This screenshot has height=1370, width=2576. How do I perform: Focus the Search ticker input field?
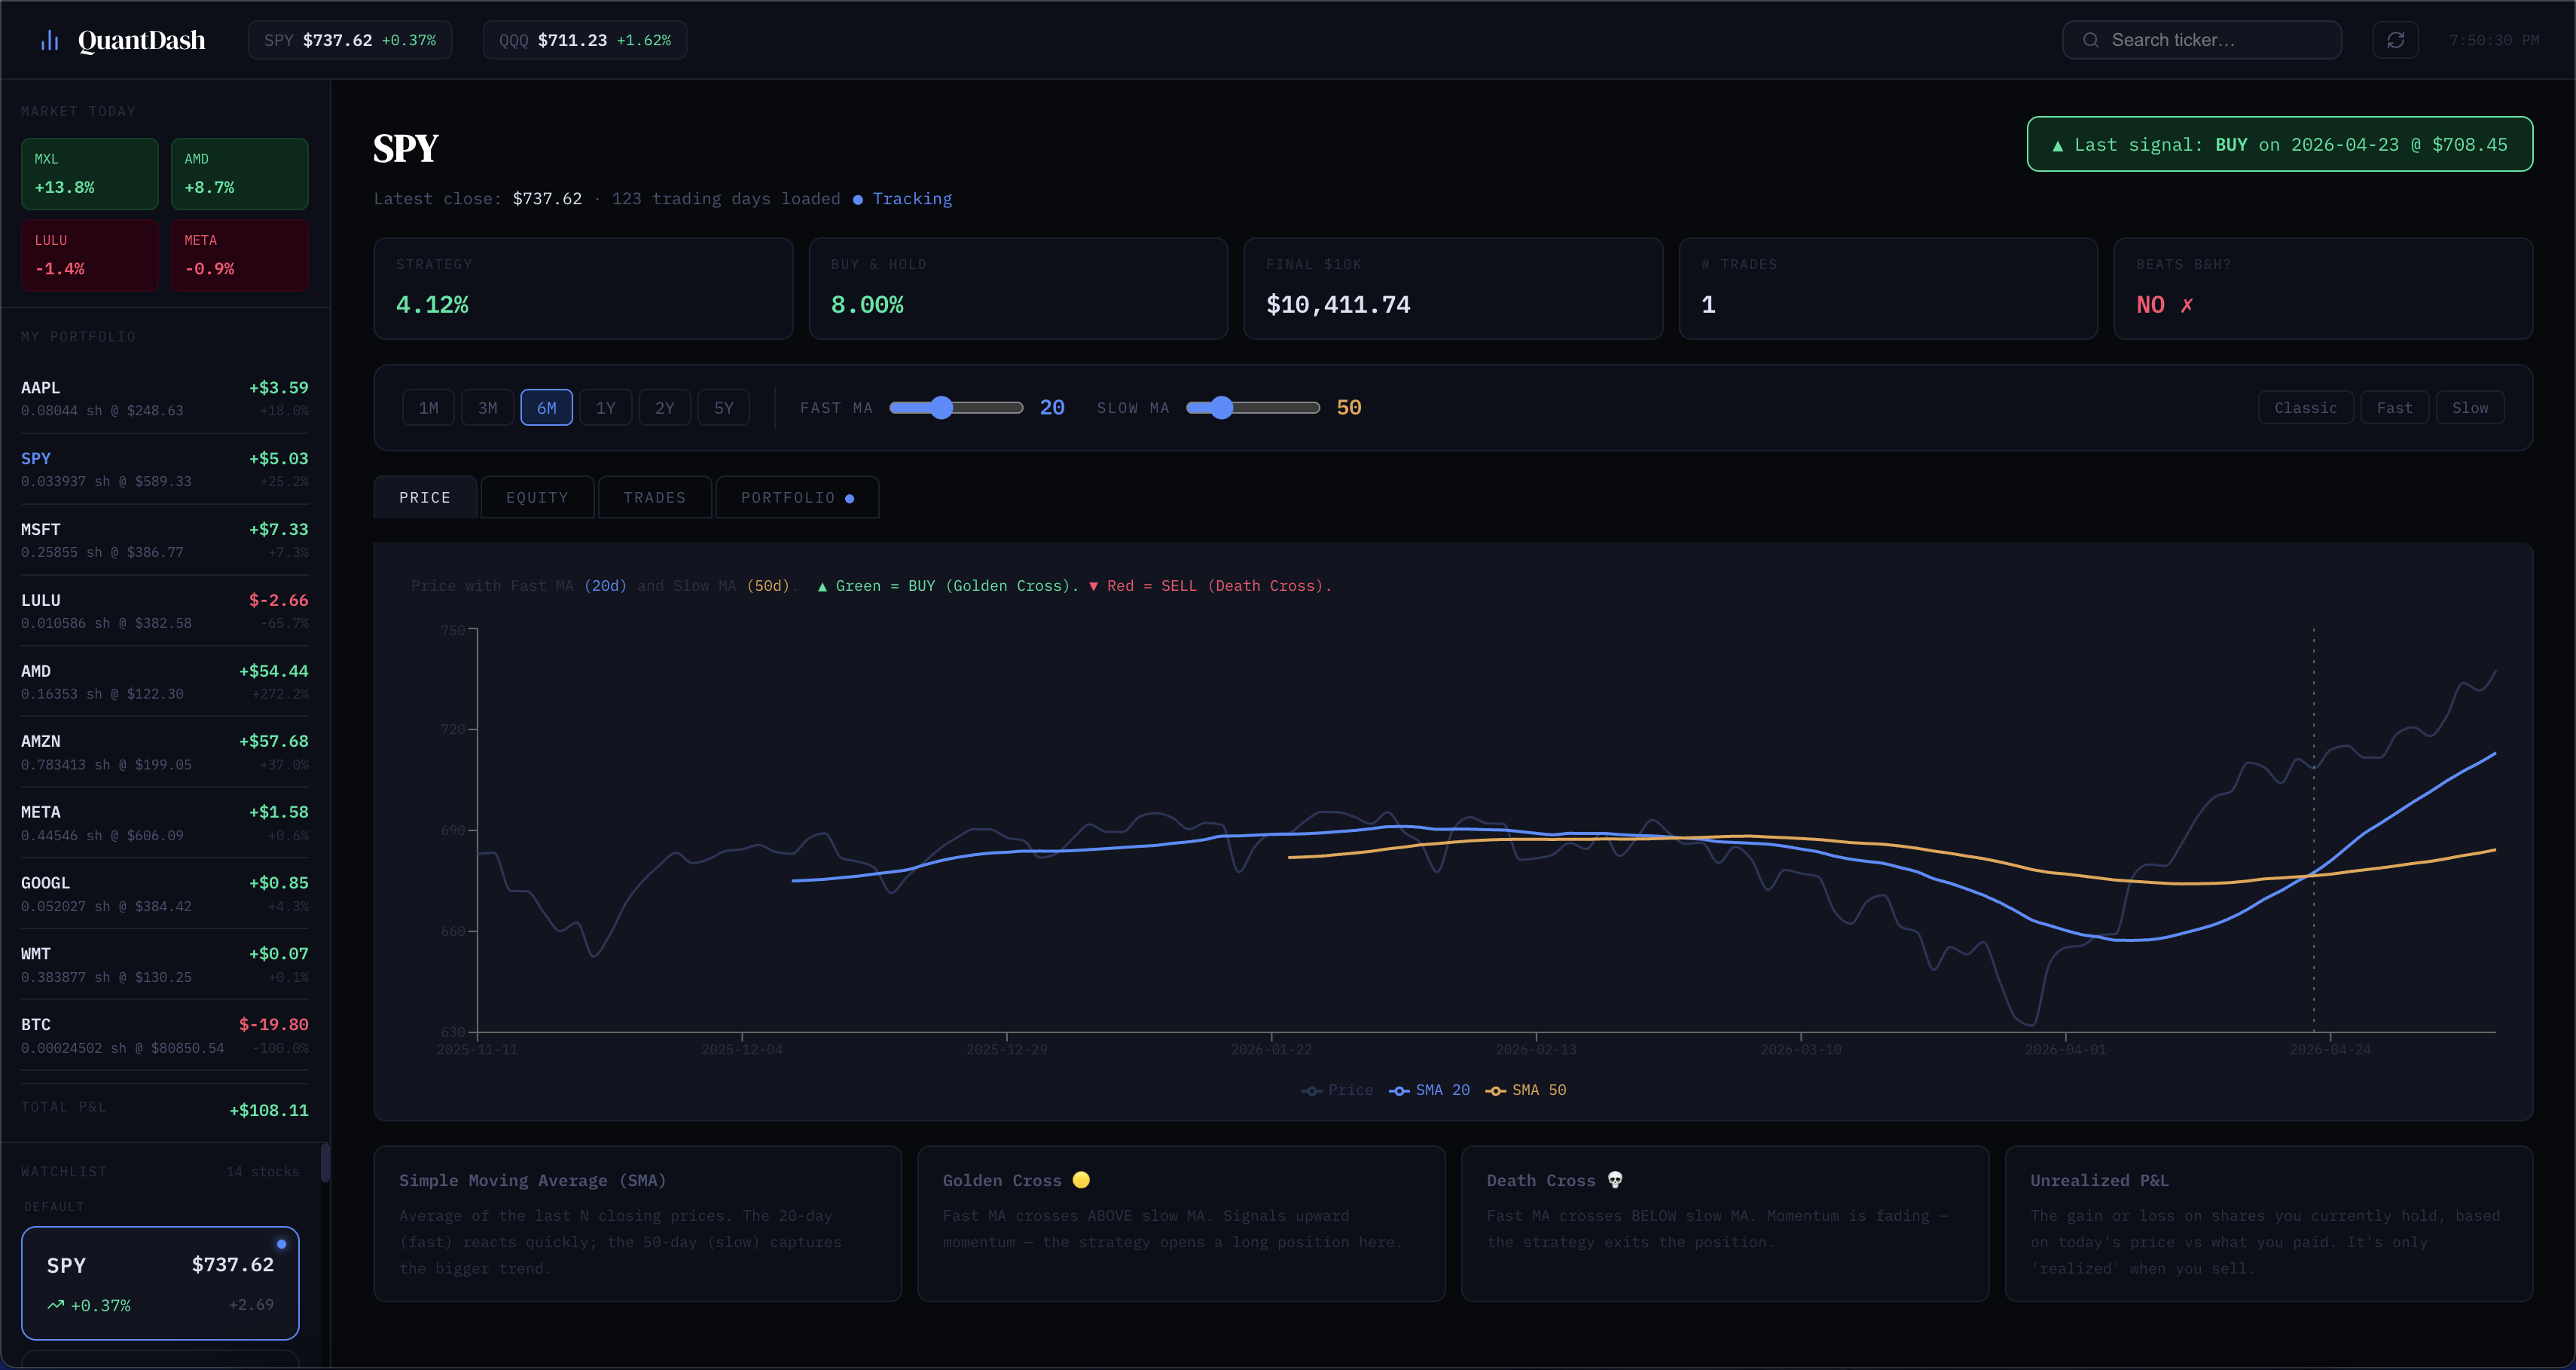2202,40
